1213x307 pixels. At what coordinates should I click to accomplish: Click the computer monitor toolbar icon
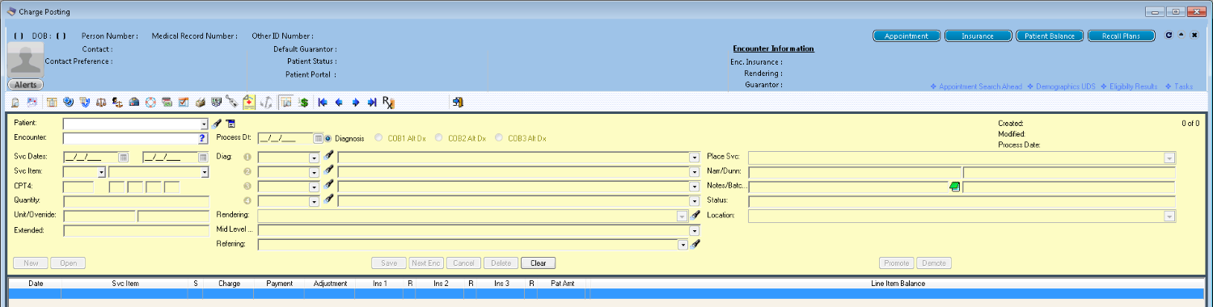[216, 103]
